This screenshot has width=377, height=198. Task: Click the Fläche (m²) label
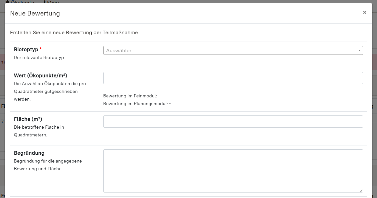28,119
